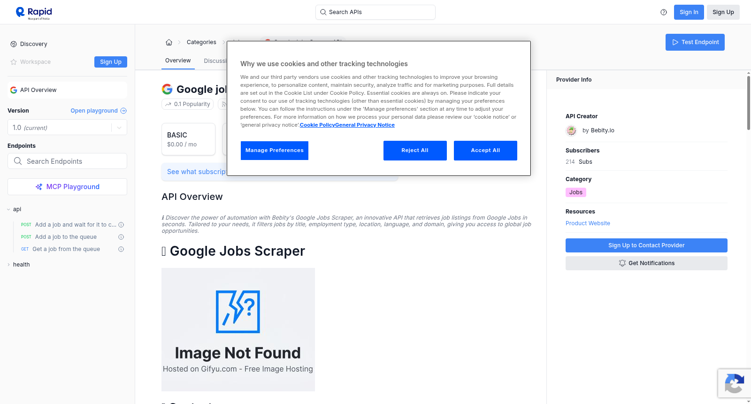Click the Google icon beside API Overview
The width and height of the screenshot is (751, 404).
[x=14, y=90]
